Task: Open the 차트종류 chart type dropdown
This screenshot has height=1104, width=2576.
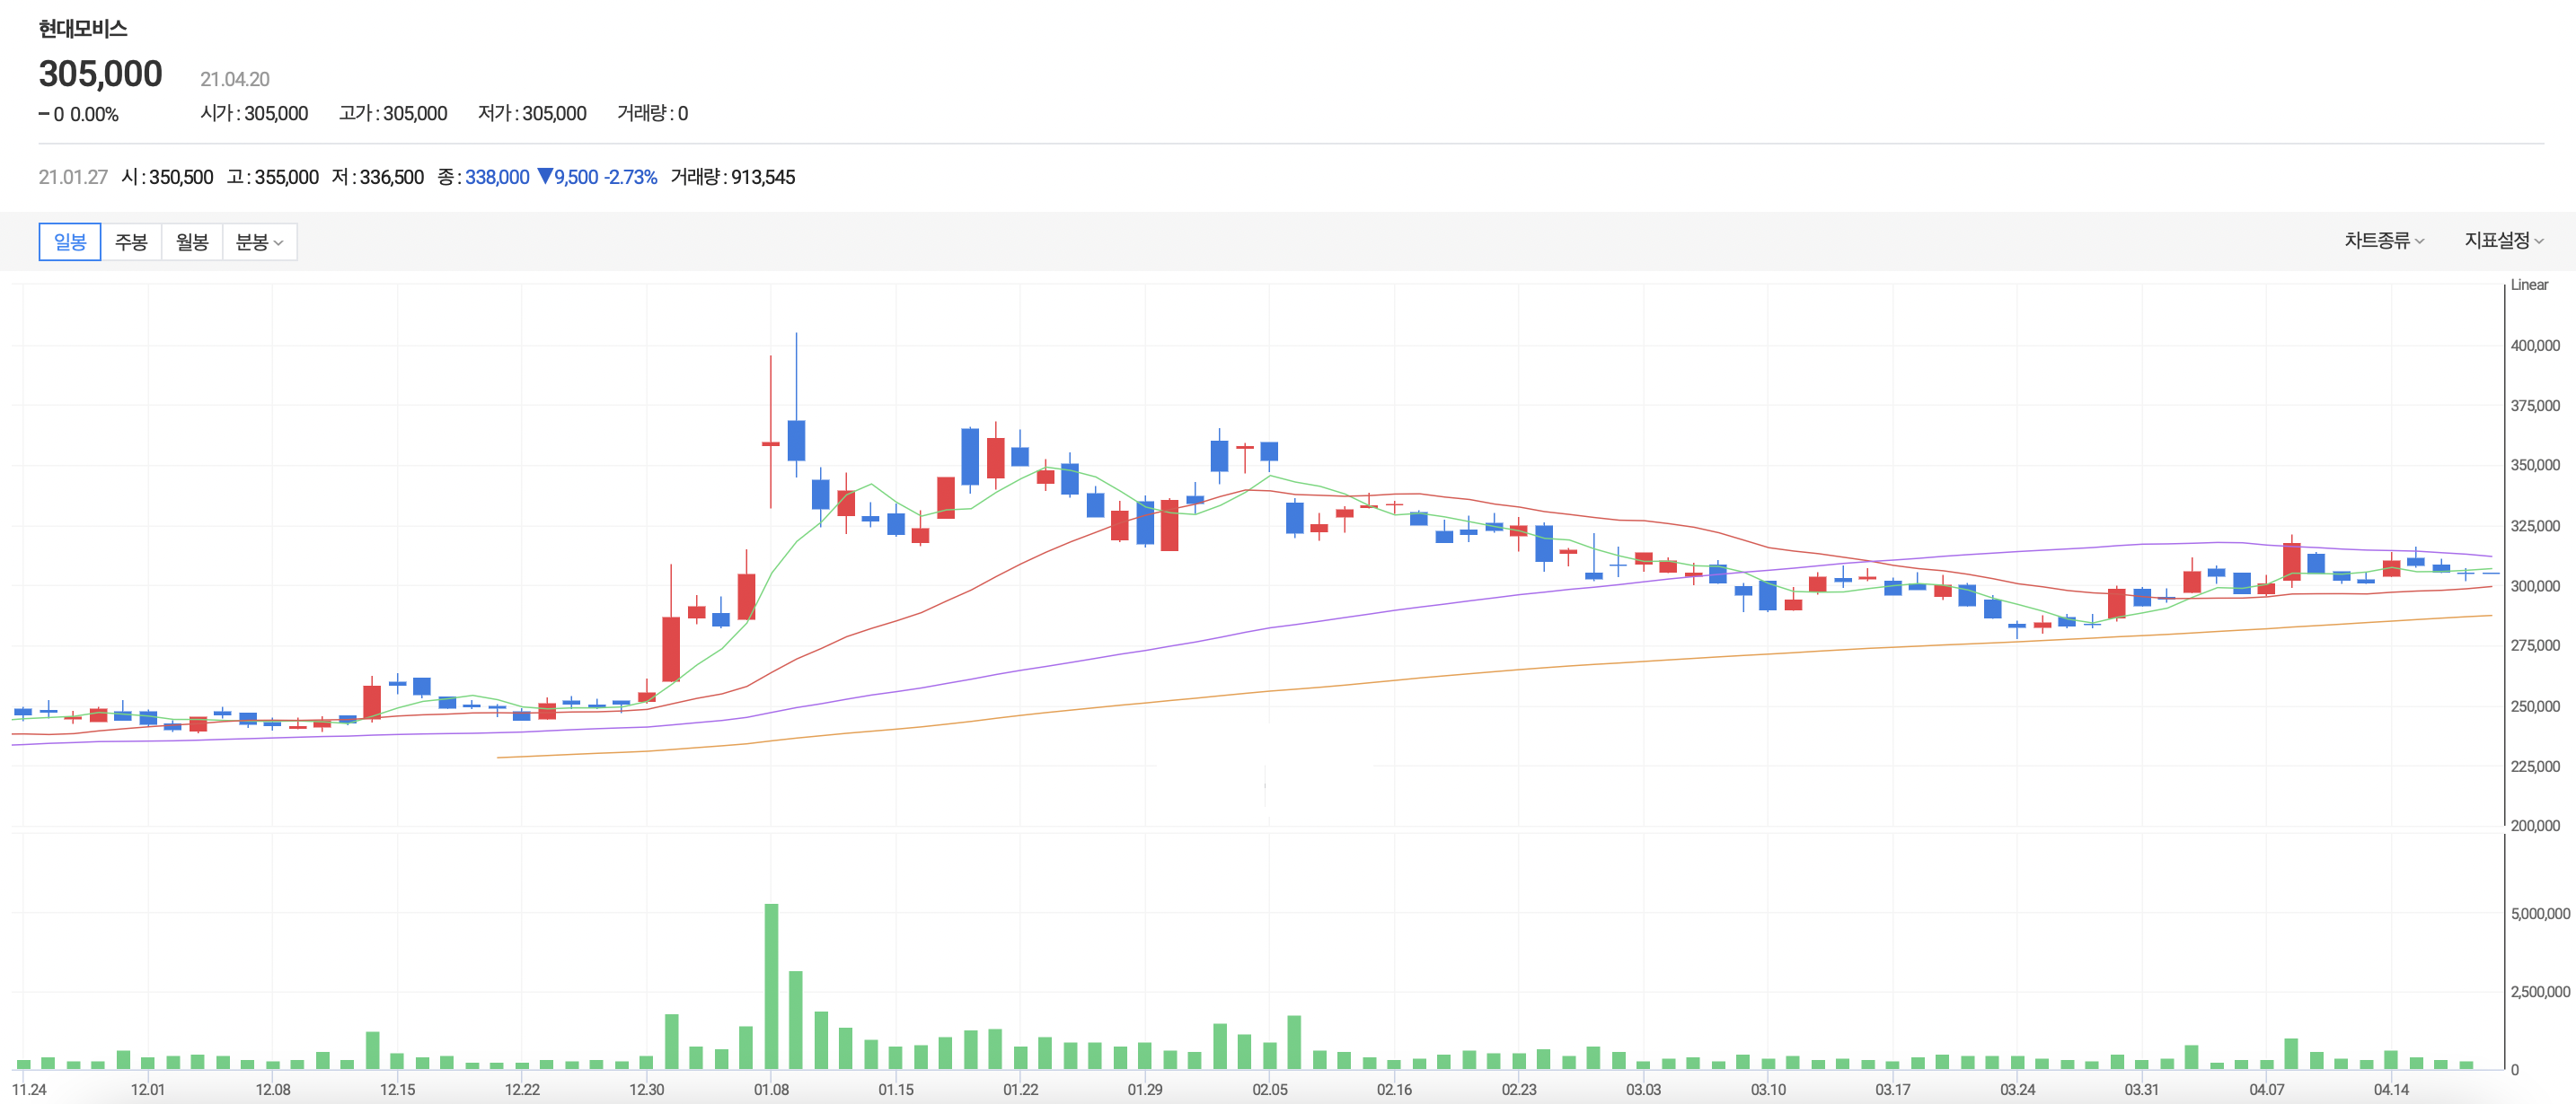Action: (2383, 241)
